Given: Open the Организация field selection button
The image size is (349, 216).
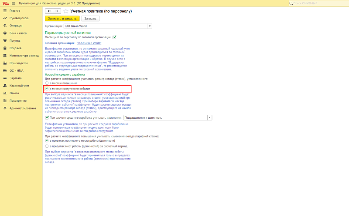Looking at the screenshot, I should coord(150,26).
